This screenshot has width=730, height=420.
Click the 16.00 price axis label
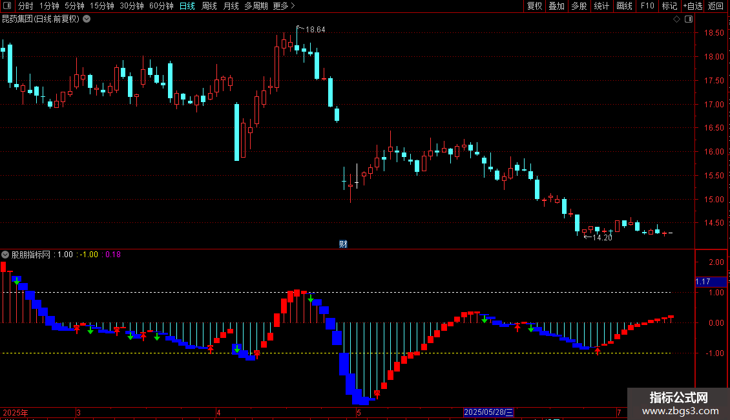coord(714,152)
